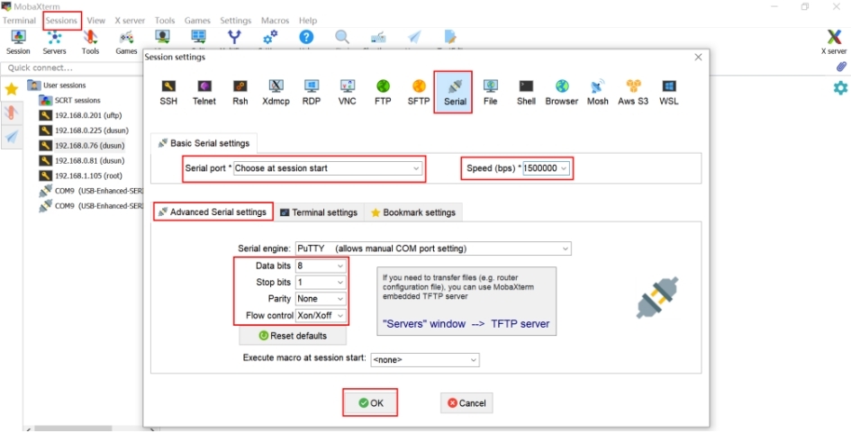The image size is (851, 433).
Task: Click the teal gear icon on right edge
Action: pyautogui.click(x=840, y=87)
